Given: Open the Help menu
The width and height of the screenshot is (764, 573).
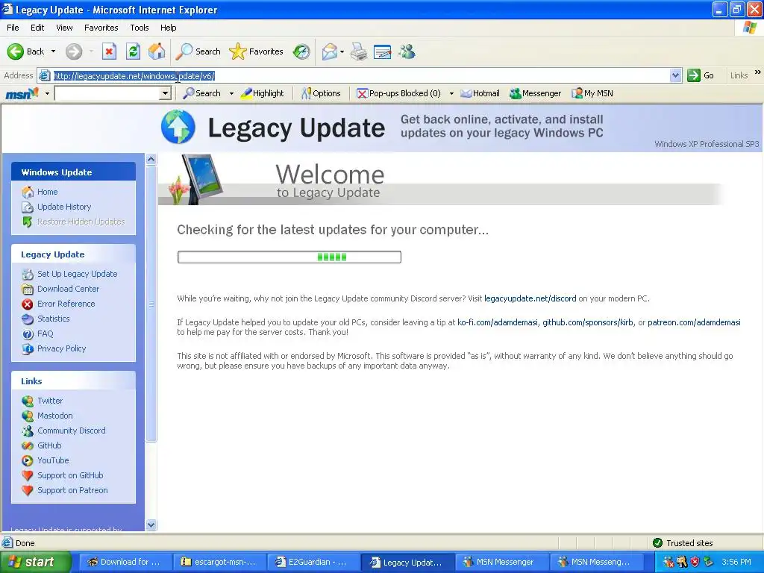Looking at the screenshot, I should point(168,28).
